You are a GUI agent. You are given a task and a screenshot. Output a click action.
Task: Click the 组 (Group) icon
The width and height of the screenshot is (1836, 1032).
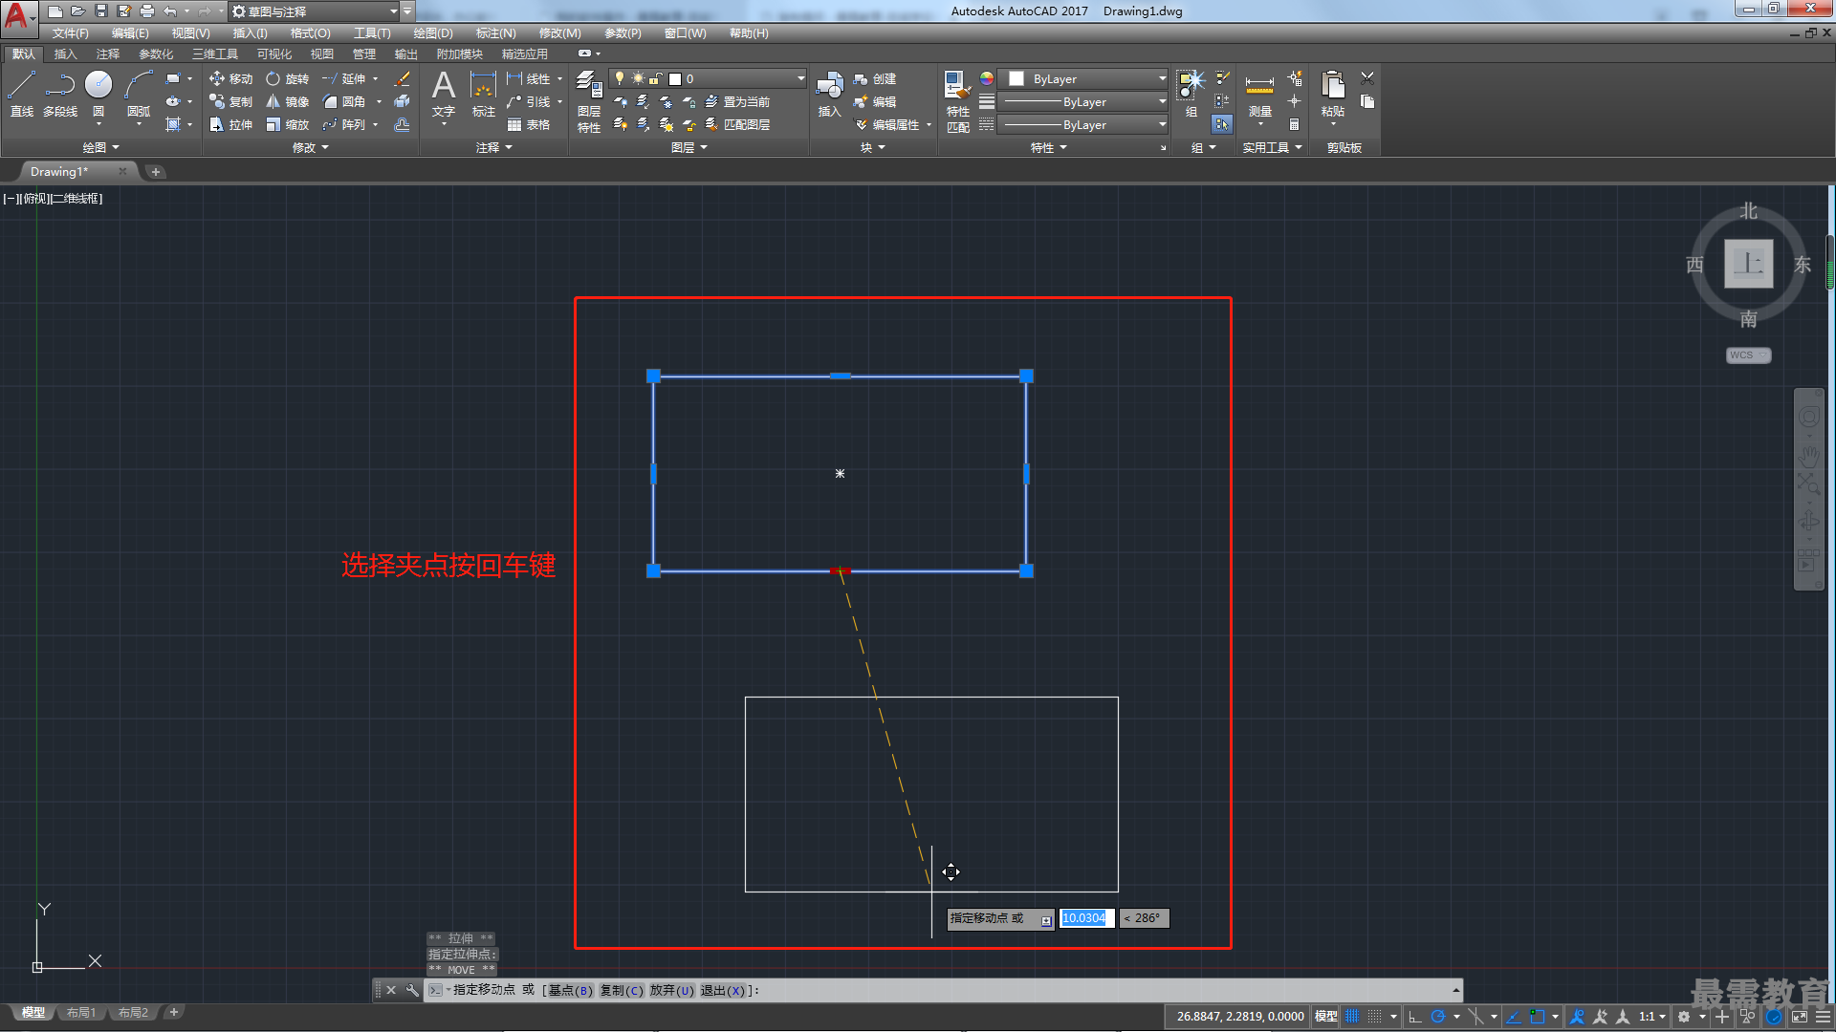(x=1191, y=94)
